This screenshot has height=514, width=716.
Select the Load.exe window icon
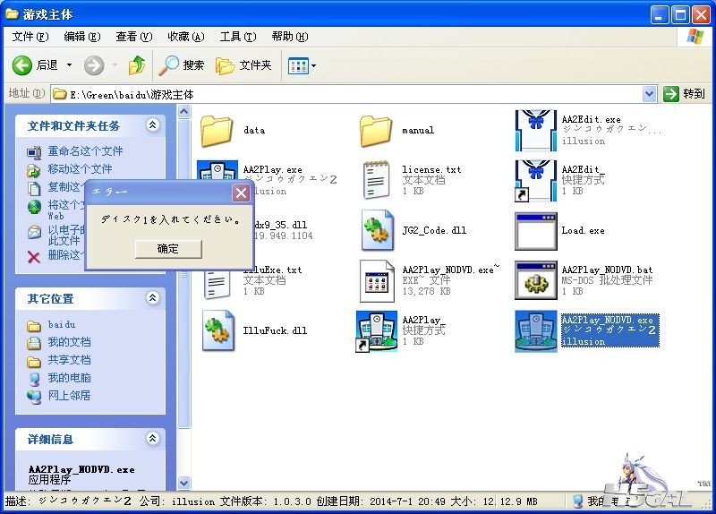pyautogui.click(x=535, y=231)
